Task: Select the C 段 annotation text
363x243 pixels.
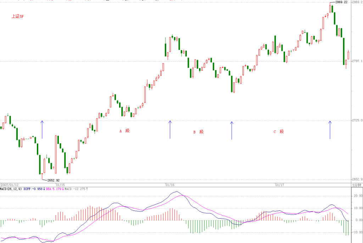Action: 279,132
